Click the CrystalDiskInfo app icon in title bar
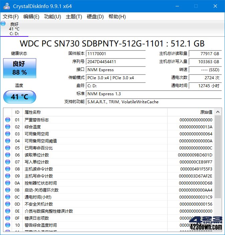225x235 pixels. point(7,6)
